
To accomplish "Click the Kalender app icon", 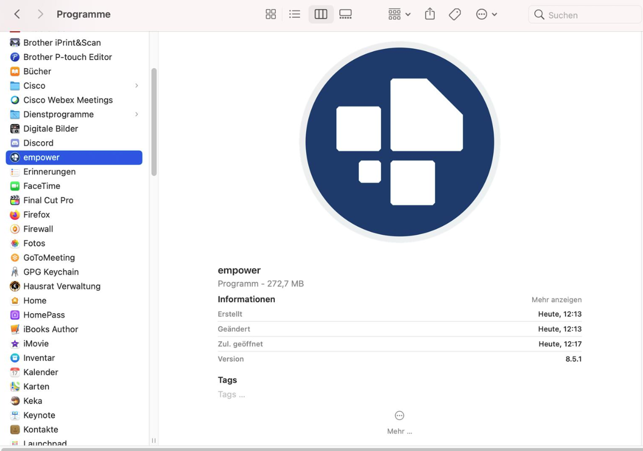I will 15,372.
